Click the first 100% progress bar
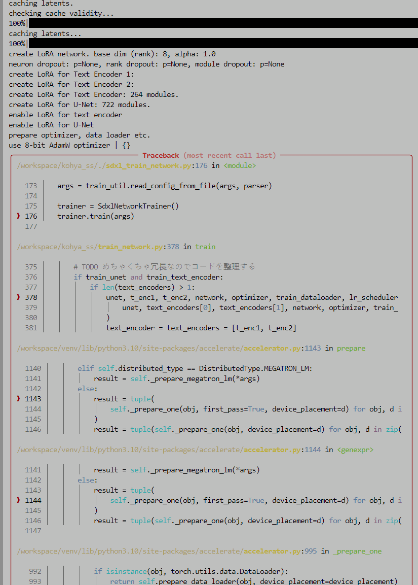The width and height of the screenshot is (418, 585). pyautogui.click(x=223, y=23)
